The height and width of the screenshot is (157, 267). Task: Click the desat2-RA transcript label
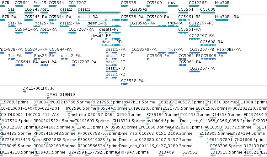[x=70, y=23]
